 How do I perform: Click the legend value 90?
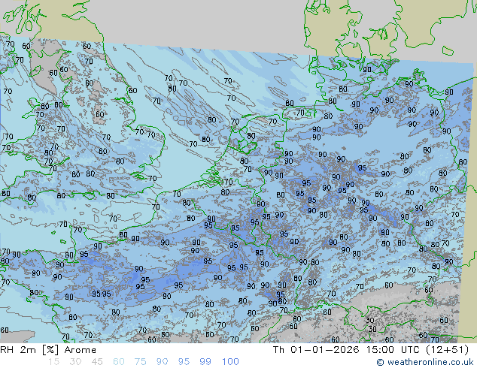(x=162, y=362)
